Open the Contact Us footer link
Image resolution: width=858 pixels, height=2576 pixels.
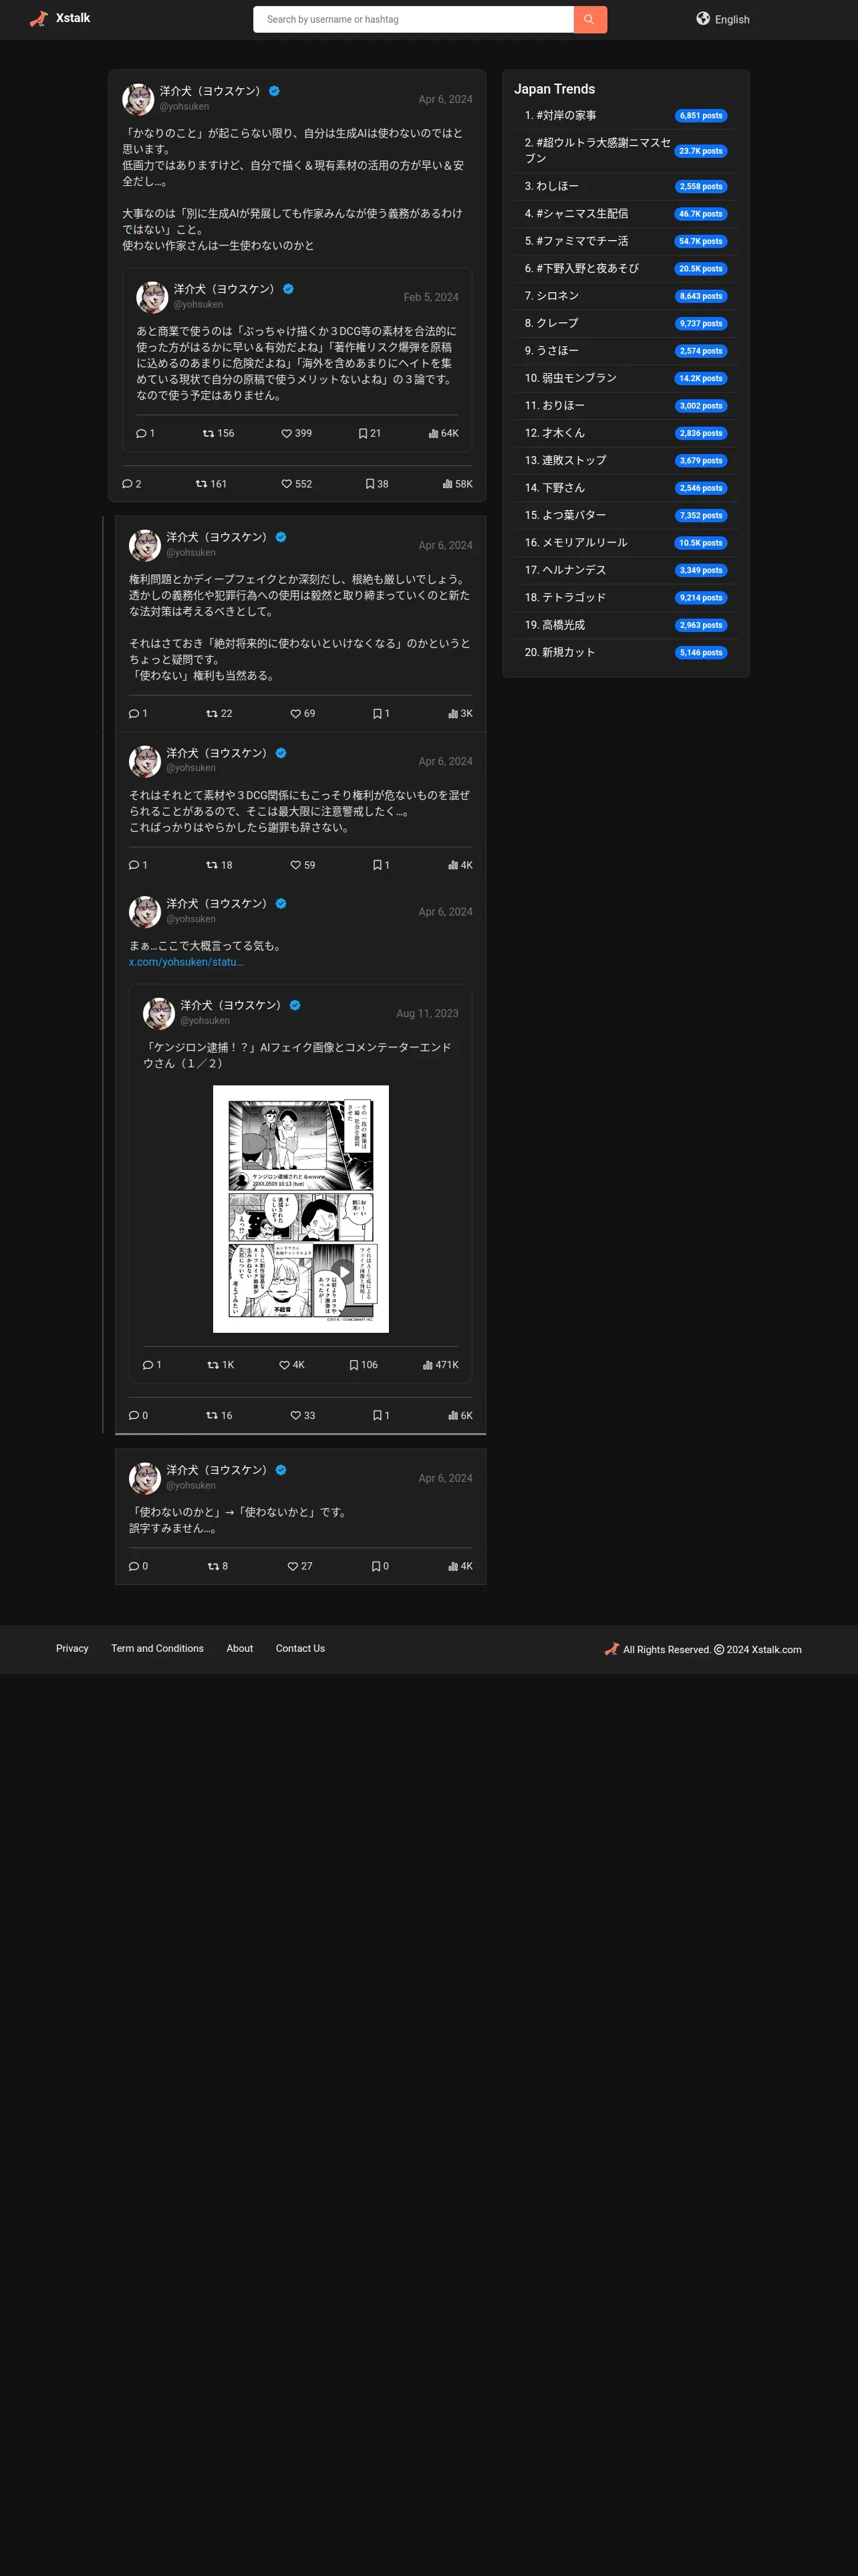pyautogui.click(x=299, y=1648)
